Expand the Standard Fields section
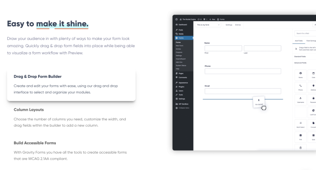 tap(300, 57)
